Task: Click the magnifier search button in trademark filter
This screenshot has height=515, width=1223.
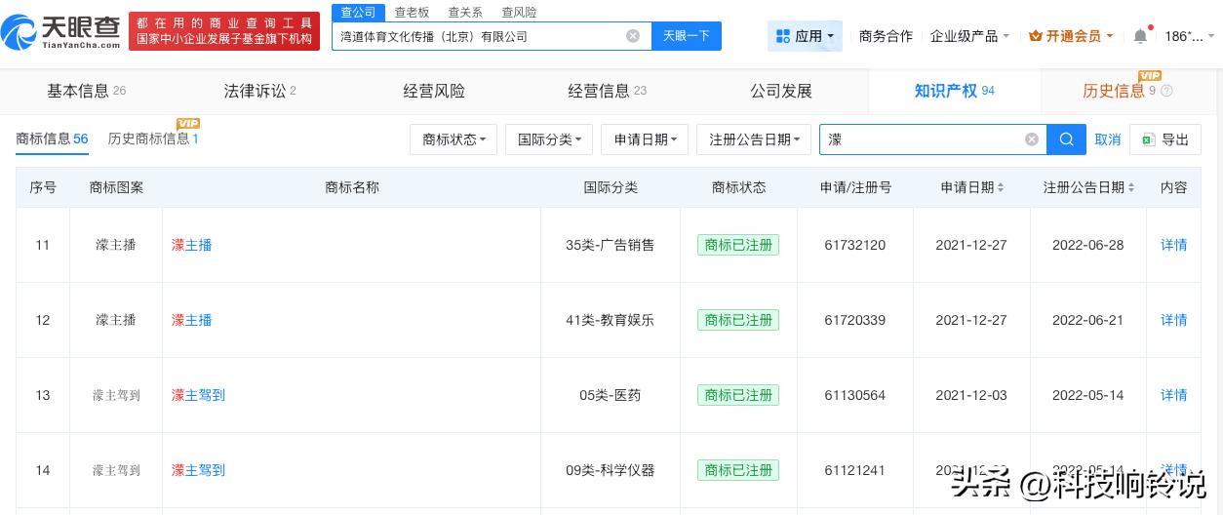Action: click(x=1066, y=139)
